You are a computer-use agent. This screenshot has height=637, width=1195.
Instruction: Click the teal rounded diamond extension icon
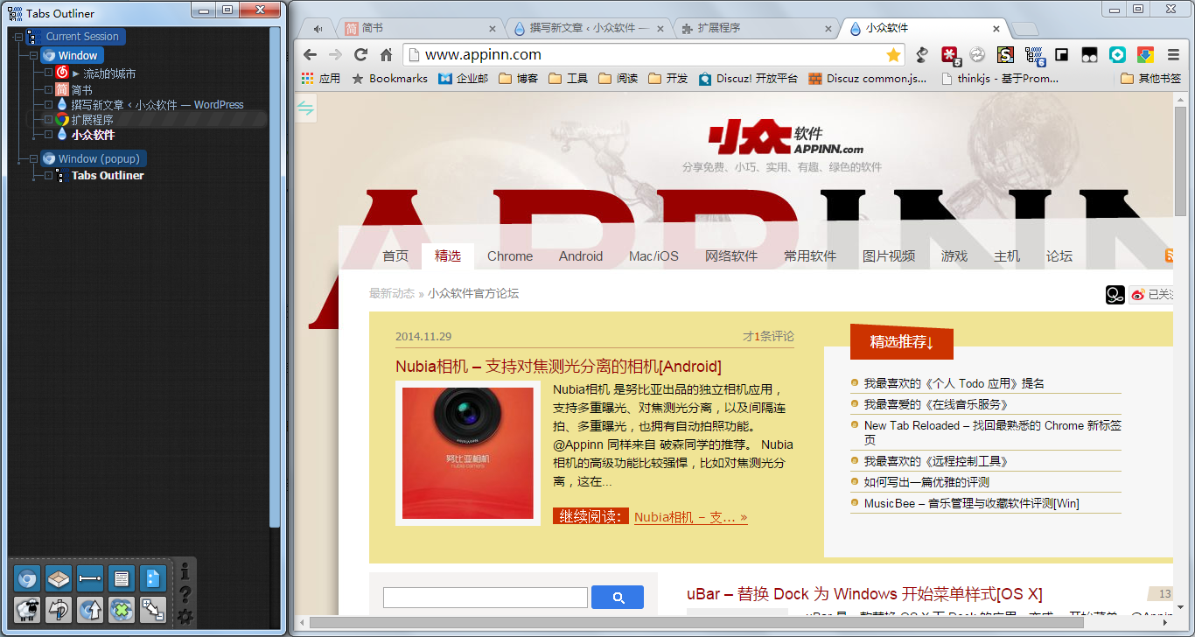tap(1117, 54)
